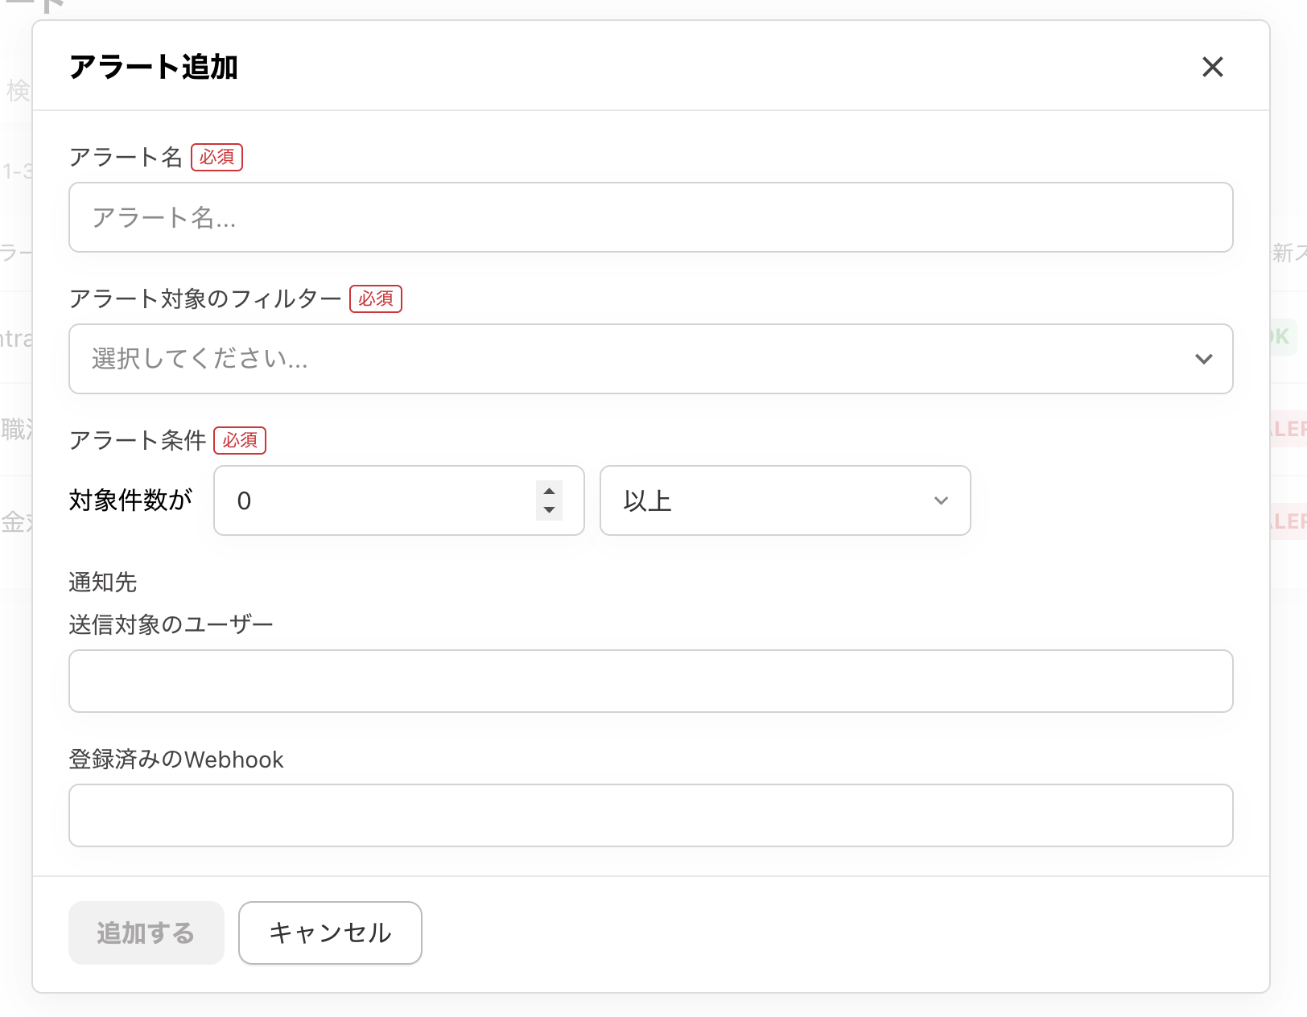Click the アラート名 field label
Viewport: 1307px width, 1017px height.
click(126, 157)
